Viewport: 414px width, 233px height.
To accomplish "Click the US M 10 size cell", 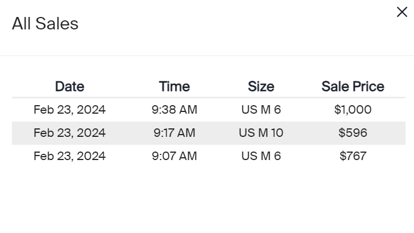I will point(261,133).
